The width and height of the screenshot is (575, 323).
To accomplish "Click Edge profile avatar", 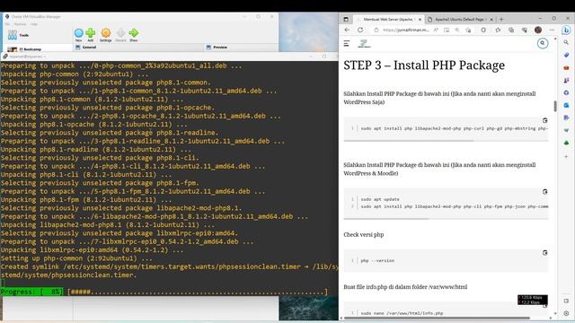I will pos(538,30).
